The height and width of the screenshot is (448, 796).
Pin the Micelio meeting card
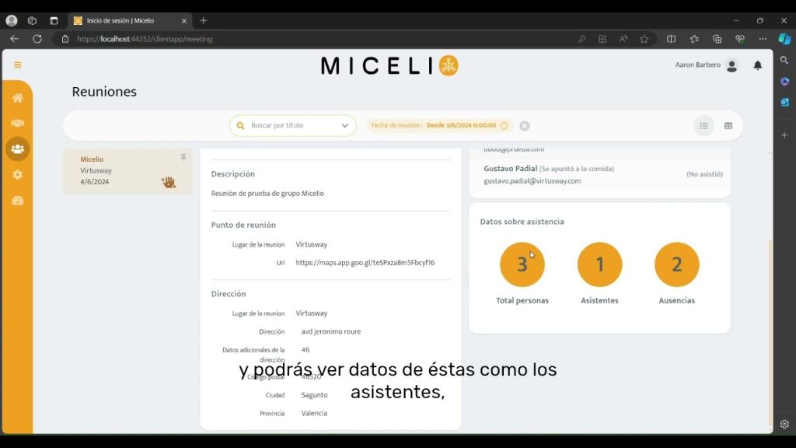tap(183, 157)
